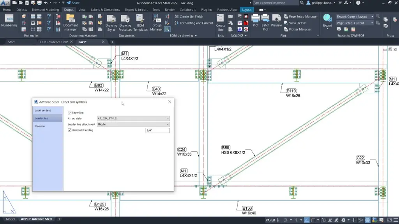
Task: Click the application menu A logo
Action: pos(5,3)
